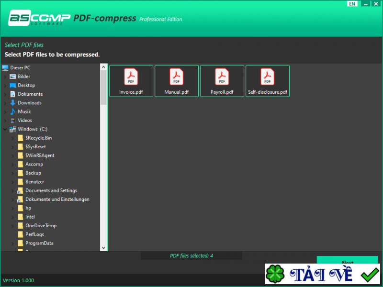Click the tree scrollbar down arrow
The image size is (383, 287).
[103, 247]
